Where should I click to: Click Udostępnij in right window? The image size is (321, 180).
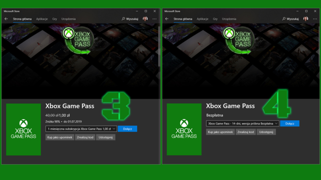[266, 132]
